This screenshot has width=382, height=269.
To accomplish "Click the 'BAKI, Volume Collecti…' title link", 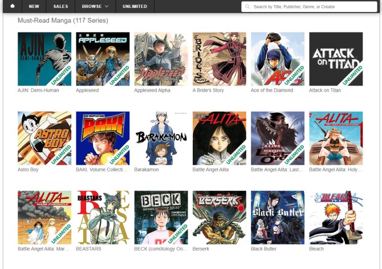I will click(x=101, y=170).
